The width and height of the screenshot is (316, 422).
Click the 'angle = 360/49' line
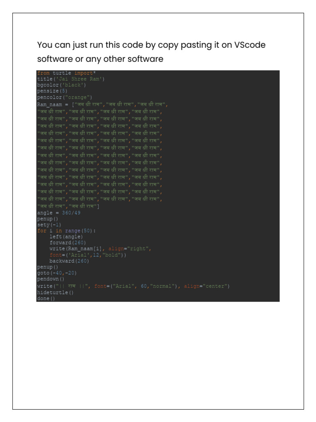(x=58, y=213)
